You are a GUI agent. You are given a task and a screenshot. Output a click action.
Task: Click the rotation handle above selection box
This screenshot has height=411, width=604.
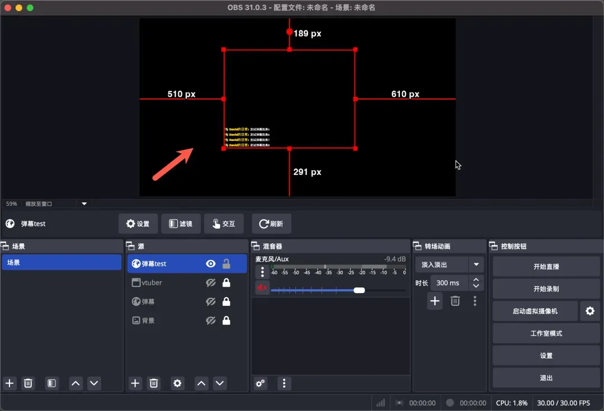point(289,32)
